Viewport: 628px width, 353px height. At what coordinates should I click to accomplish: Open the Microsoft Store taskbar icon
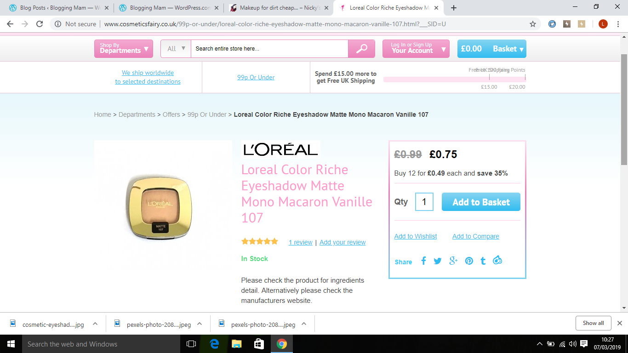click(259, 344)
